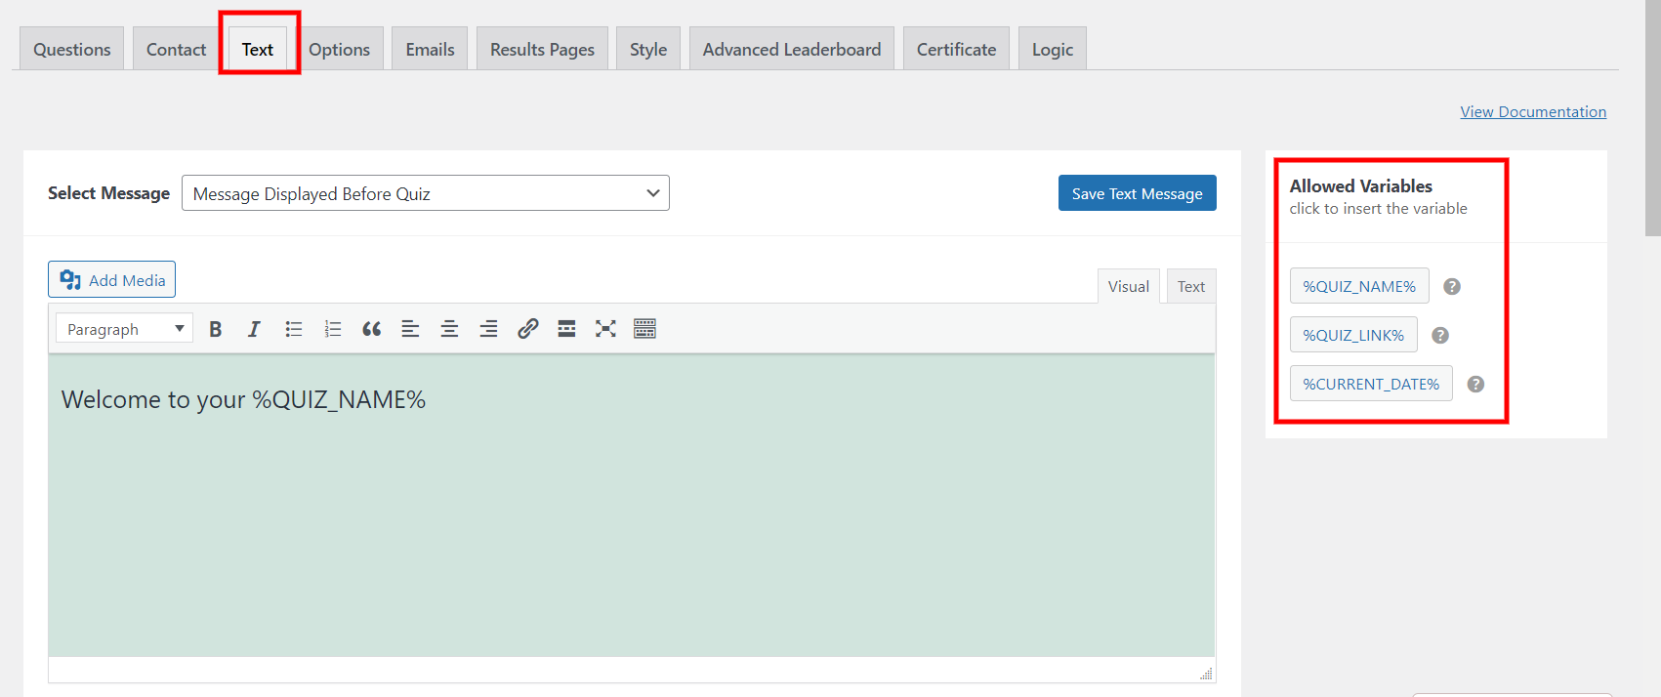The image size is (1661, 697).
Task: Click the editor resize handle
Action: pyautogui.click(x=1207, y=674)
